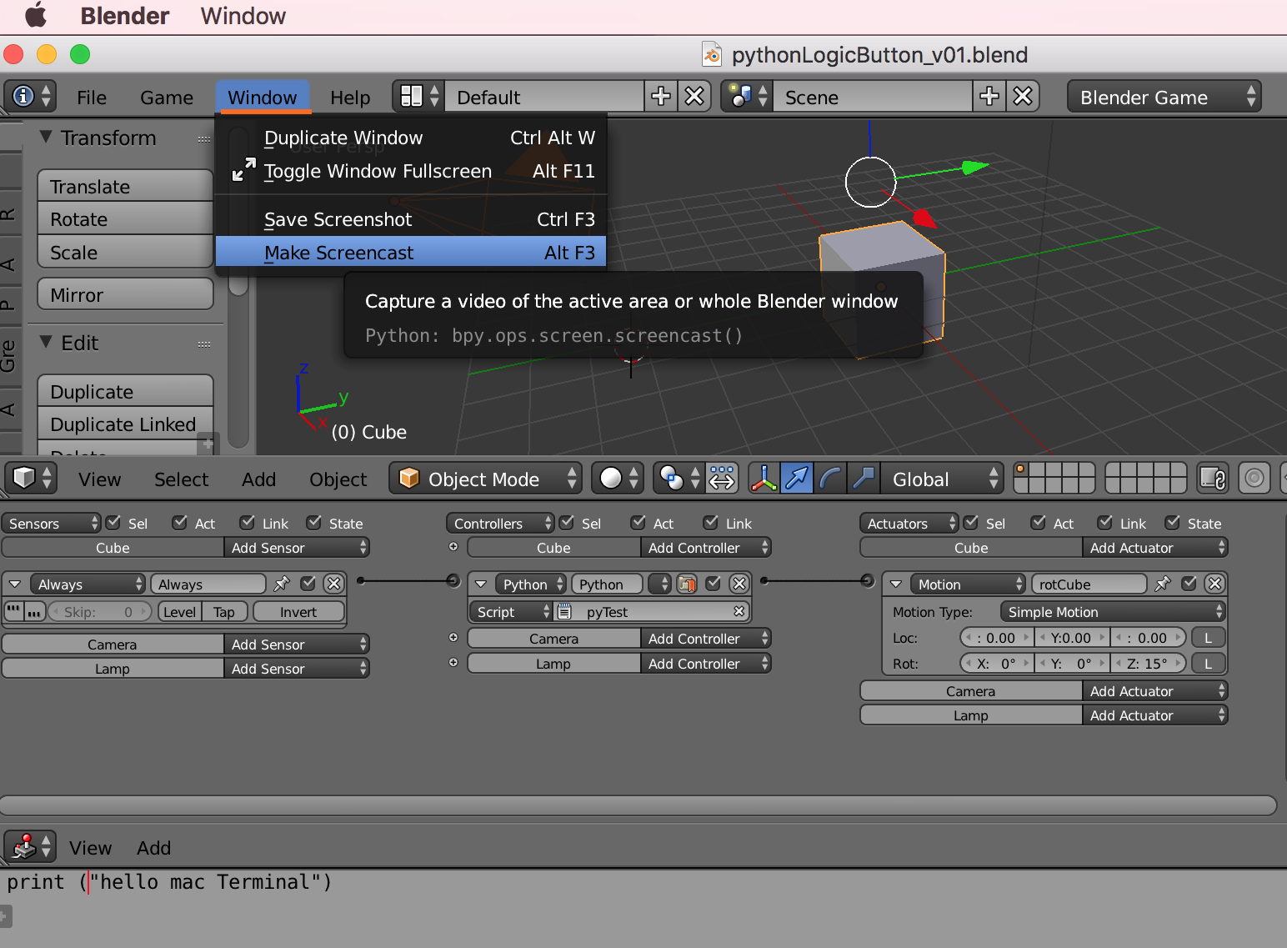Open the viewport shading selector

click(618, 479)
